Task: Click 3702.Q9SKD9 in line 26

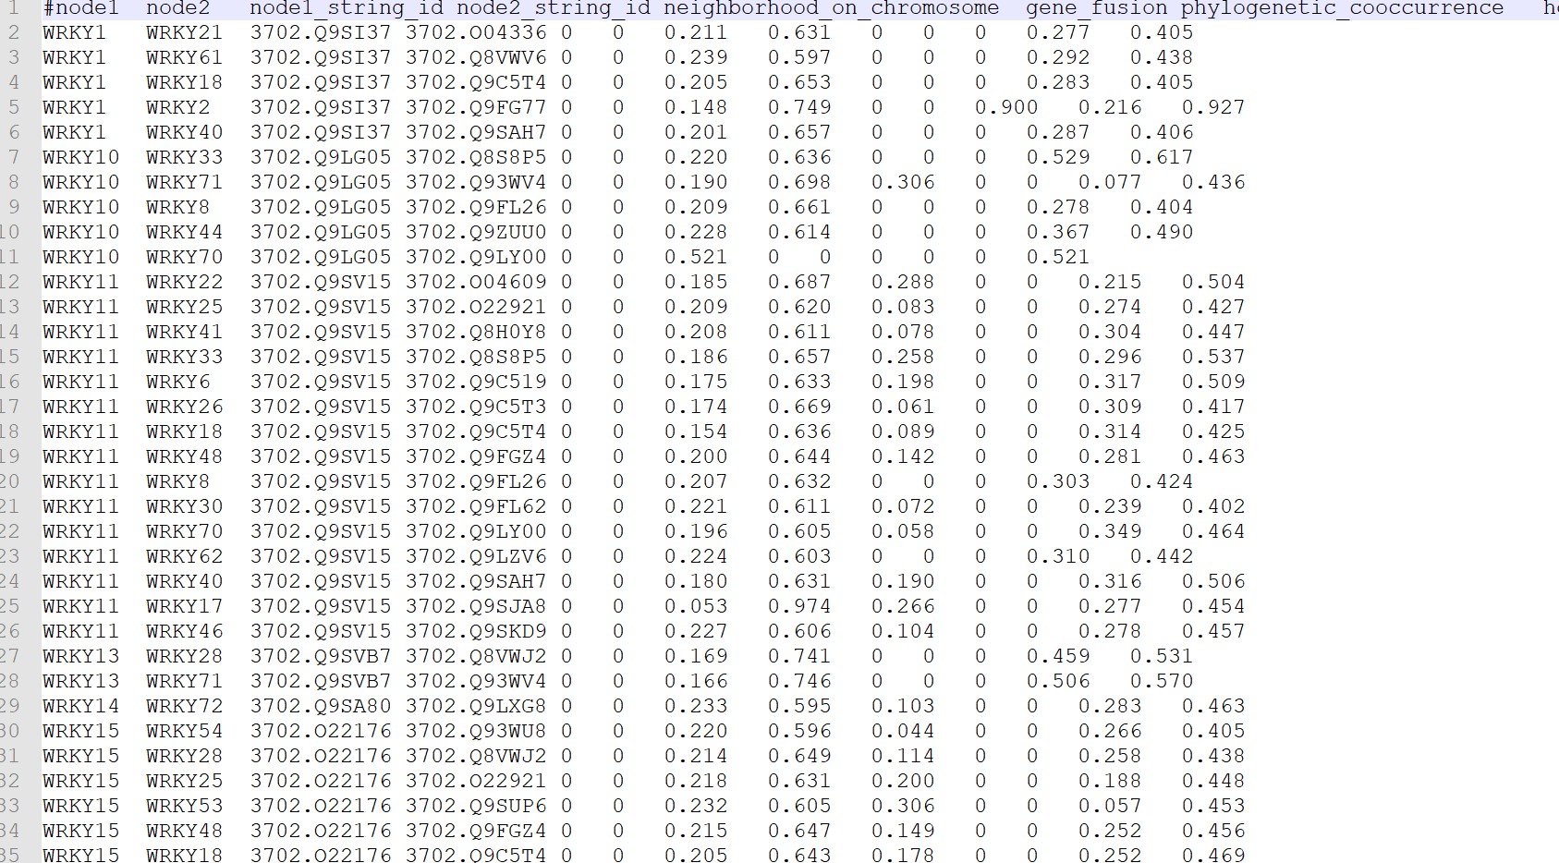Action: coord(476,631)
